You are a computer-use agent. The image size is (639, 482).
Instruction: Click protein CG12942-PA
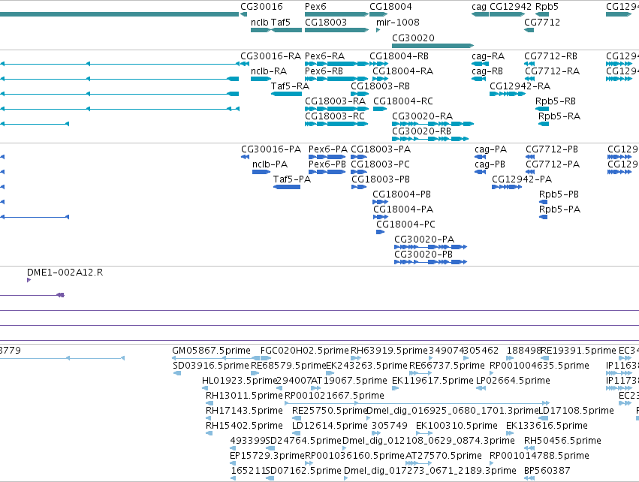click(522, 179)
